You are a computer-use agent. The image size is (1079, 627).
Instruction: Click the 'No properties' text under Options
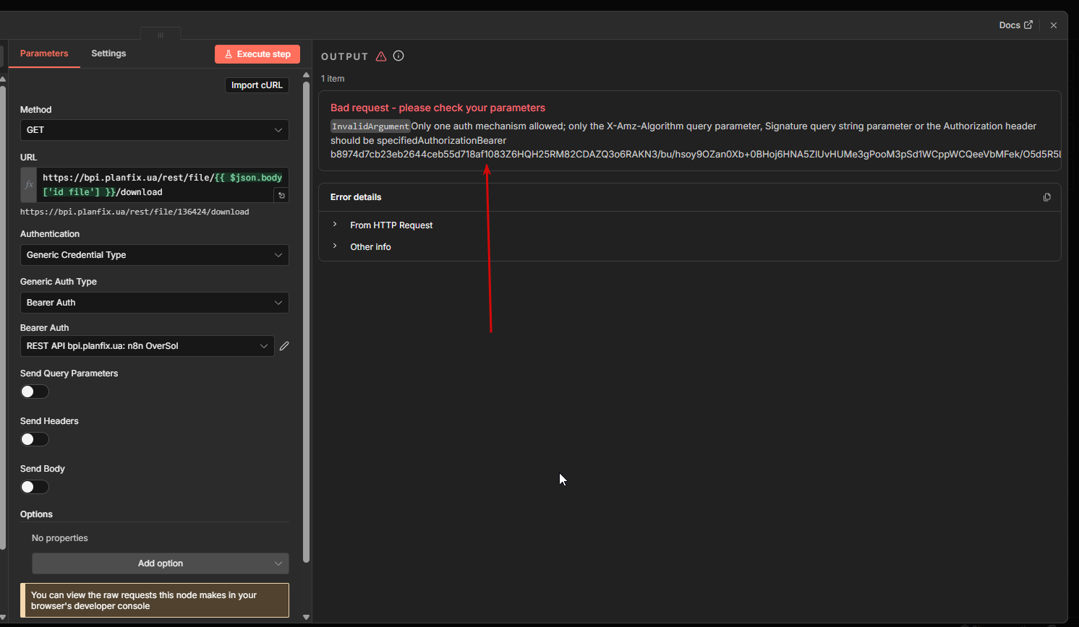pyautogui.click(x=60, y=538)
